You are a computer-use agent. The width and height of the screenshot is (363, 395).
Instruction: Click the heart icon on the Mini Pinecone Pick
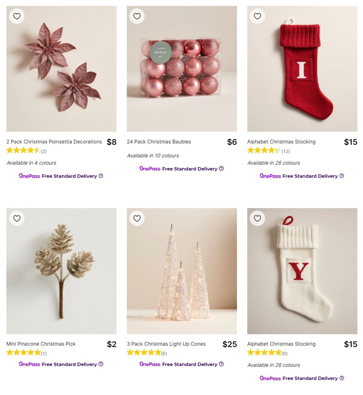[x=17, y=218]
